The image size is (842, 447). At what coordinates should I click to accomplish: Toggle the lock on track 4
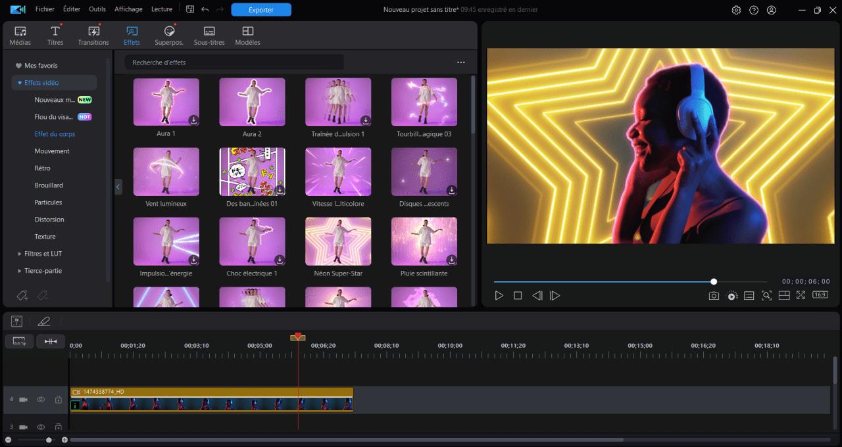click(x=58, y=400)
